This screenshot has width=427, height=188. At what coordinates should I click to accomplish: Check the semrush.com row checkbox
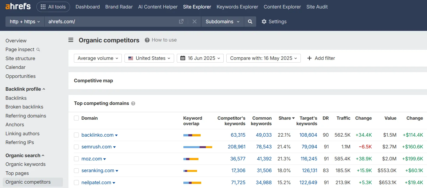76,147
